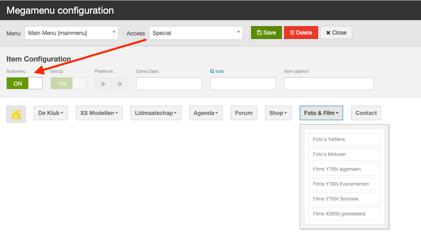Click the yellow home icon menu item
421x246 pixels.
(16, 114)
